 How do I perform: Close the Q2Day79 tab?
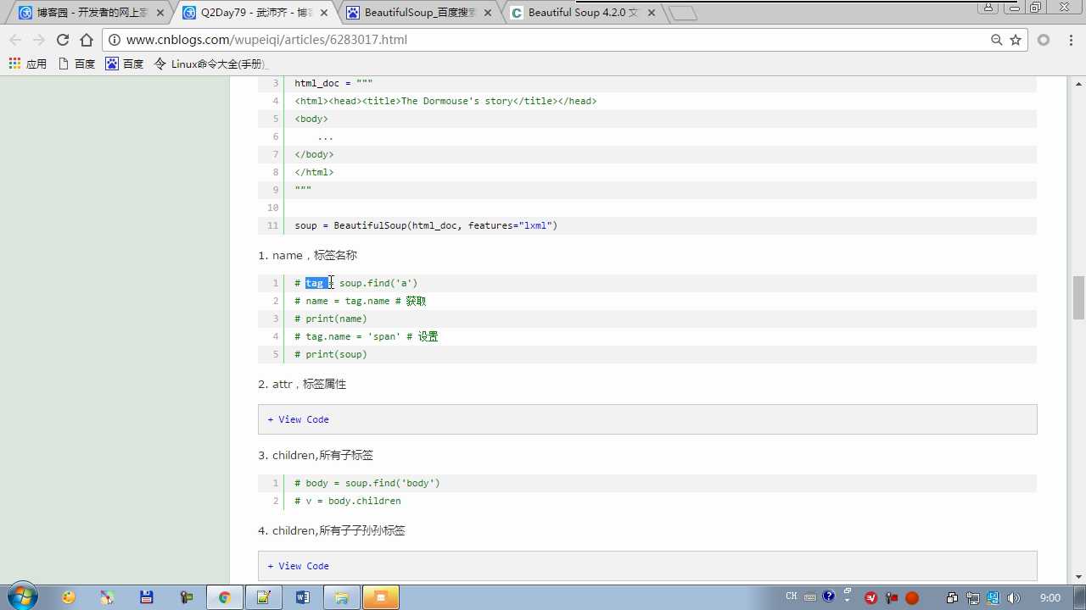(x=324, y=13)
